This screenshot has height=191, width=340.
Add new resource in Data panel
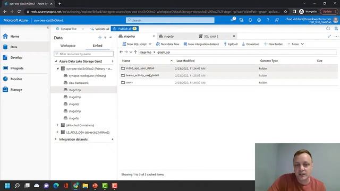[x=100, y=38]
